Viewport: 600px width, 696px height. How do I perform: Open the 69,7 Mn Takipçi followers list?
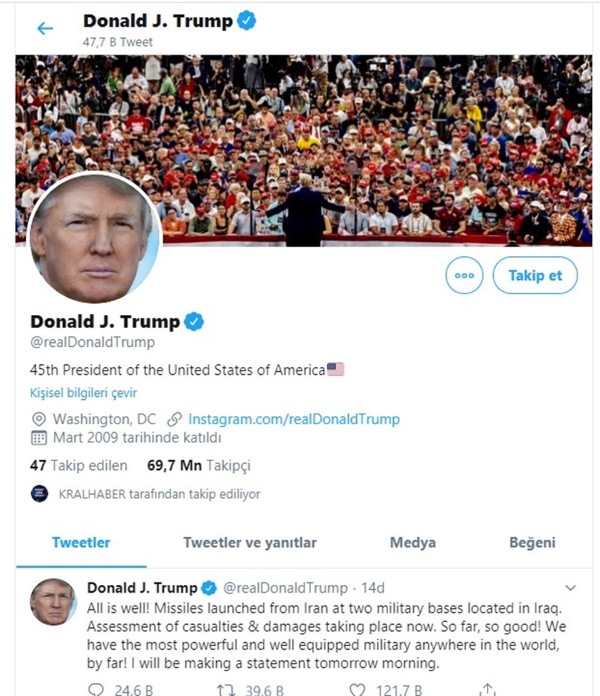[x=199, y=465]
